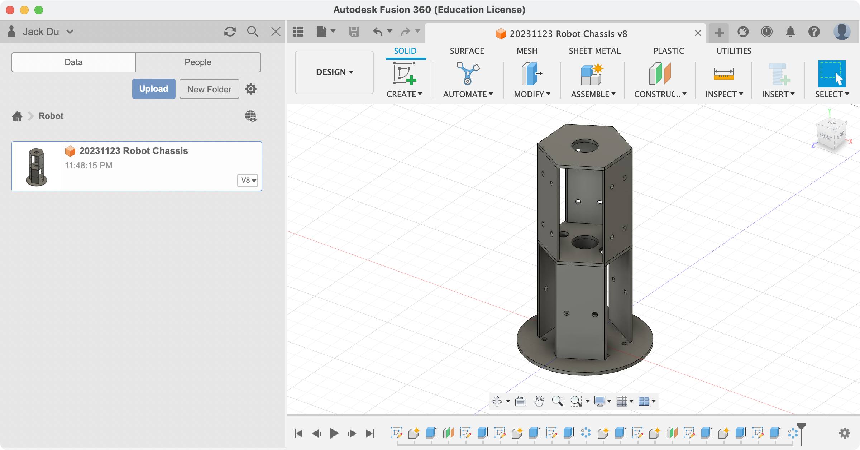
Task: Click the Create Sketch icon
Action: coord(404,73)
